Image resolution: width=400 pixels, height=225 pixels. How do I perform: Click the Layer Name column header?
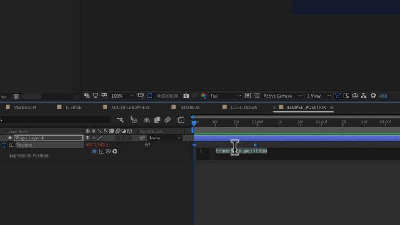coord(18,131)
